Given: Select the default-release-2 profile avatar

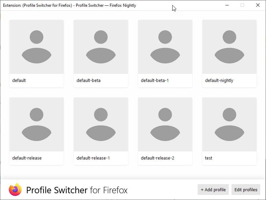Looking at the screenshot, I should point(165,124).
